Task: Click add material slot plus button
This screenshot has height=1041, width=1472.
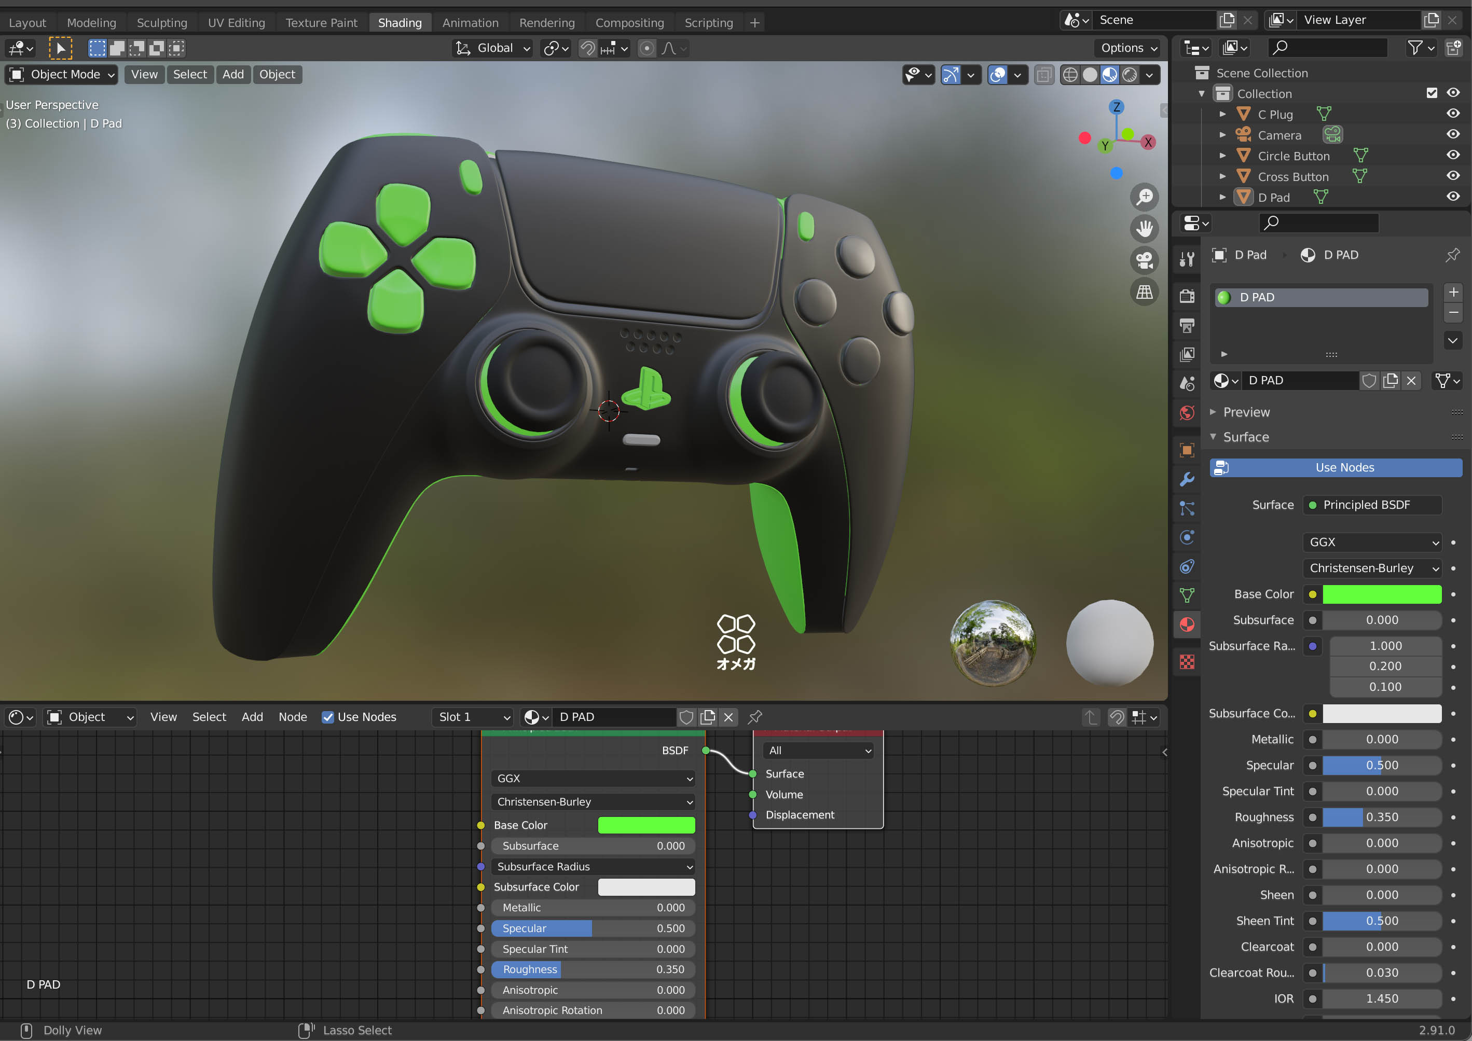Action: (1453, 293)
